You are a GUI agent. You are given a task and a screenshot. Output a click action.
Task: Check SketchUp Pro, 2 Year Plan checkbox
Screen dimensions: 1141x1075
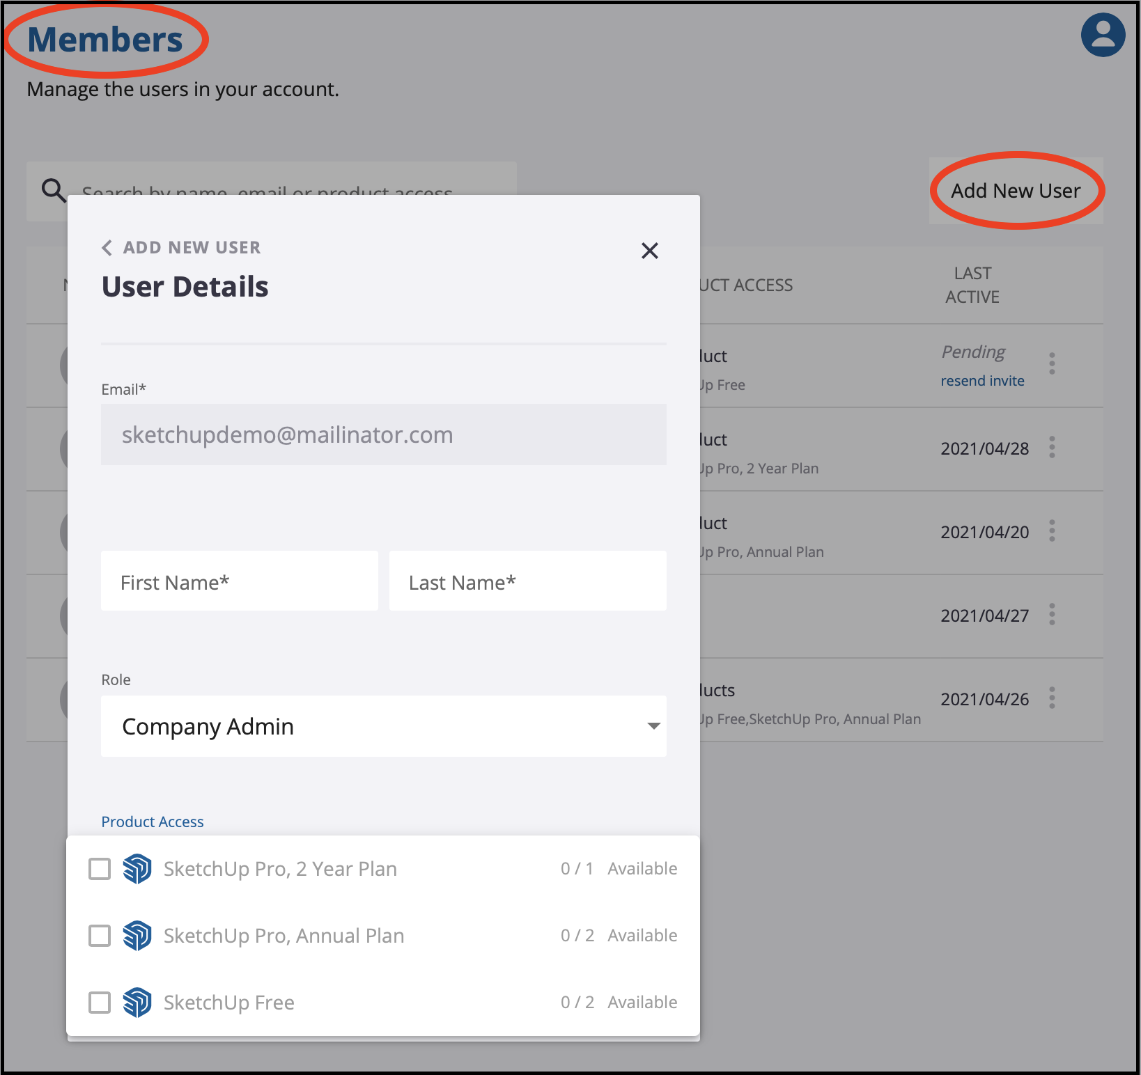pyautogui.click(x=100, y=869)
